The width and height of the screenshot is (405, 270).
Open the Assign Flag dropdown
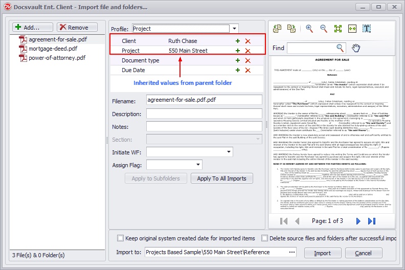(198, 165)
